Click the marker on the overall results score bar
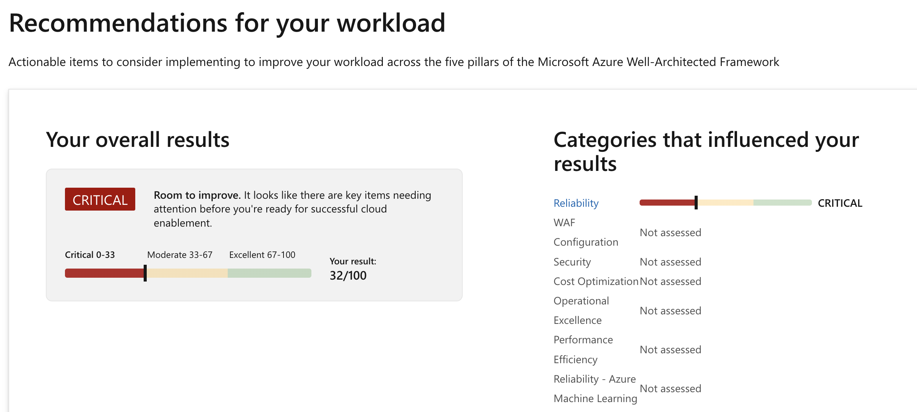The image size is (917, 412). [145, 273]
